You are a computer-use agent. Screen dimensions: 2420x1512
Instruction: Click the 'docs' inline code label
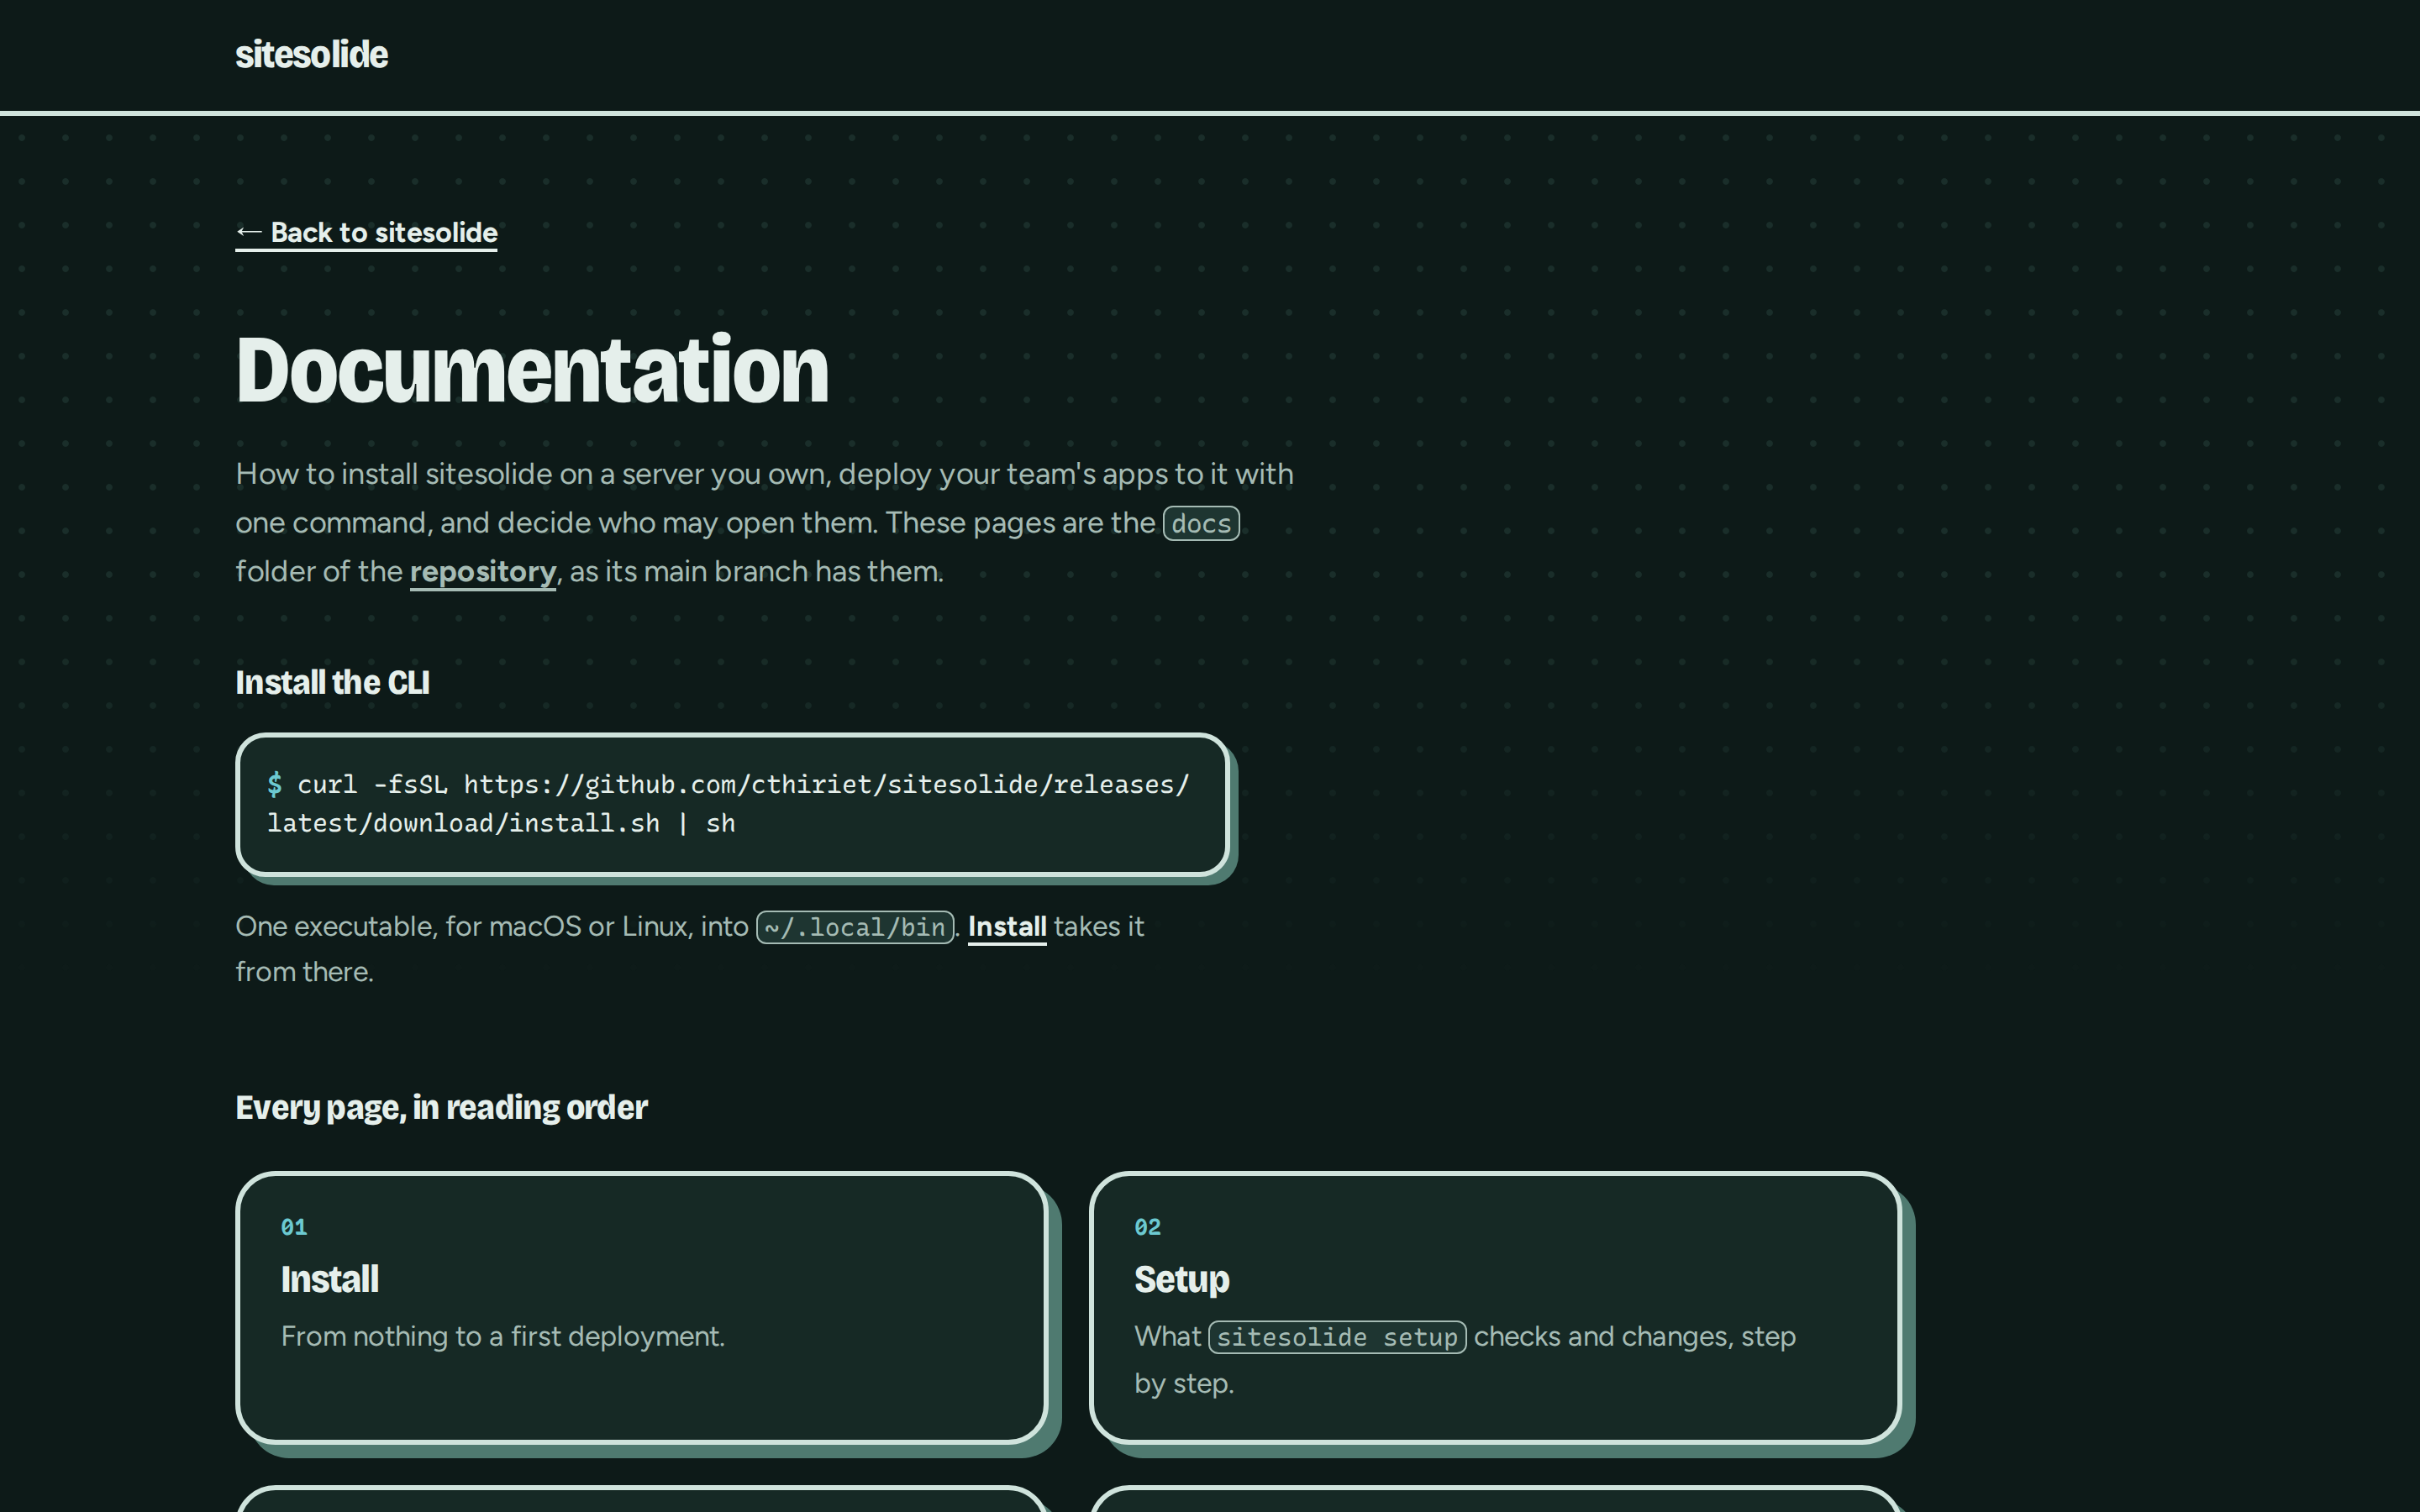pyautogui.click(x=1201, y=524)
